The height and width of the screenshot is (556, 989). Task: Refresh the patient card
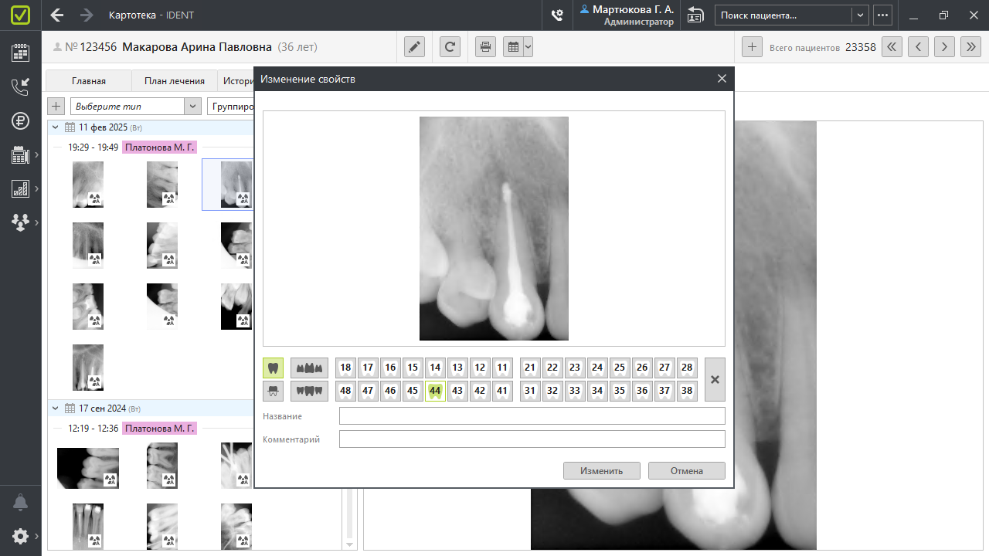[450, 47]
